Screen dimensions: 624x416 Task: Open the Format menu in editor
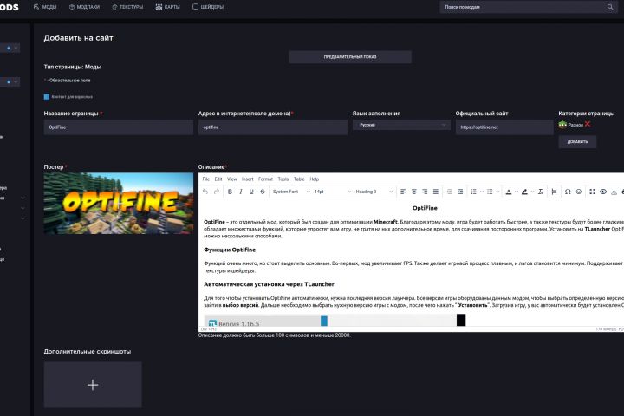coord(265,179)
